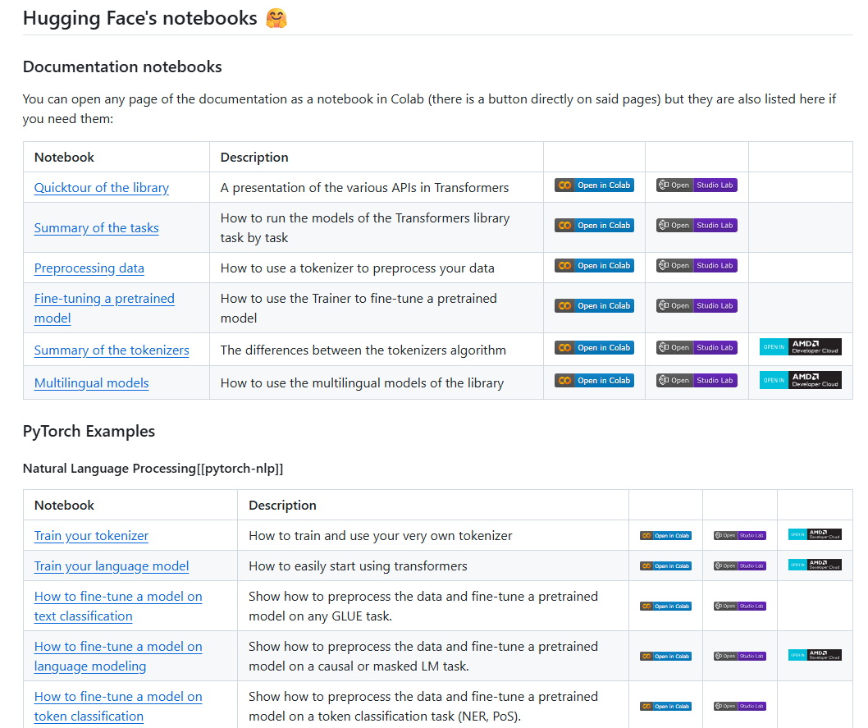This screenshot has height=728, width=868.
Task: Open Quicktour of the library in Colab
Action: coord(594,185)
